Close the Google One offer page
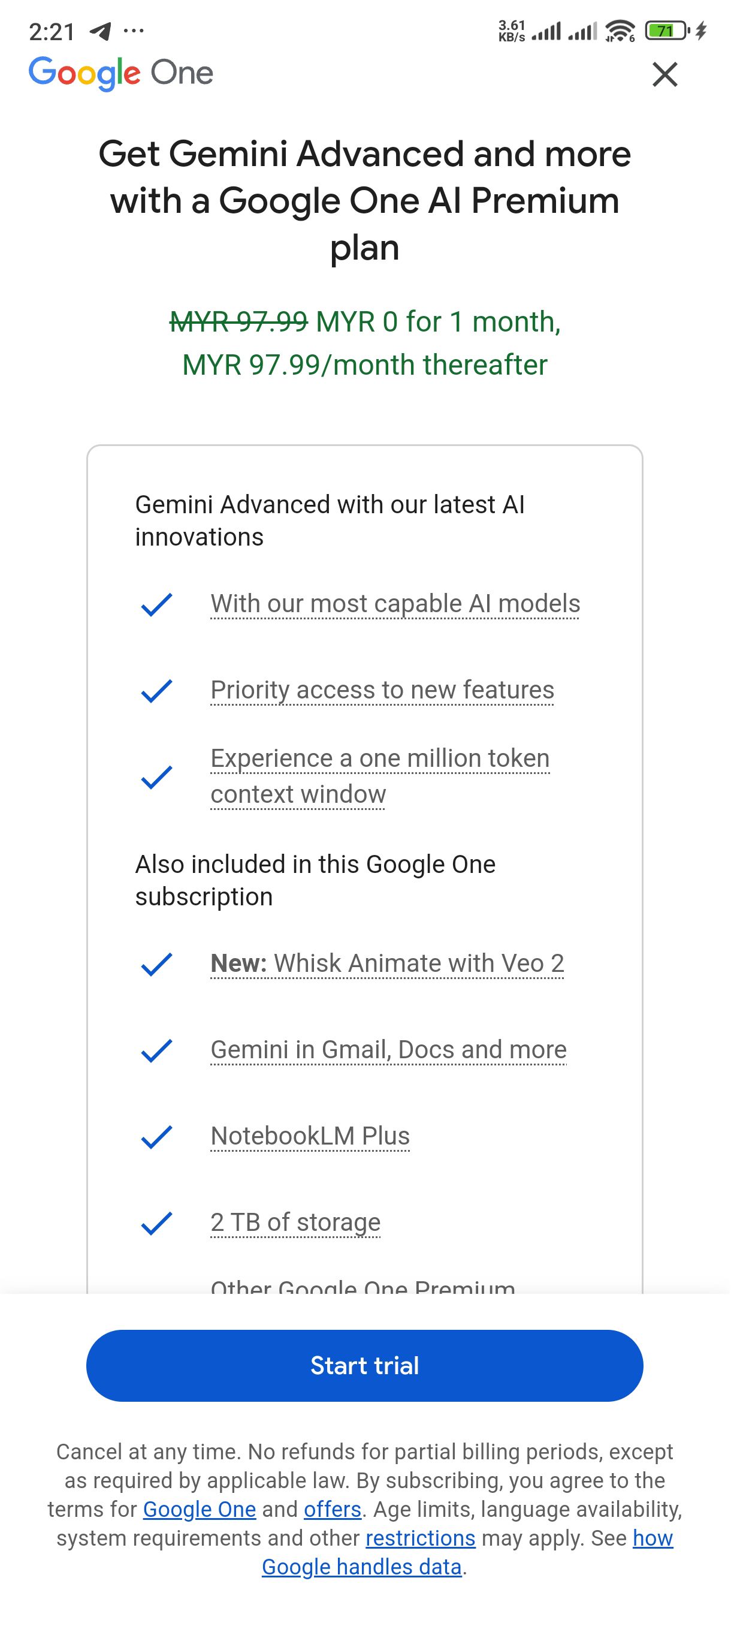 tap(664, 74)
